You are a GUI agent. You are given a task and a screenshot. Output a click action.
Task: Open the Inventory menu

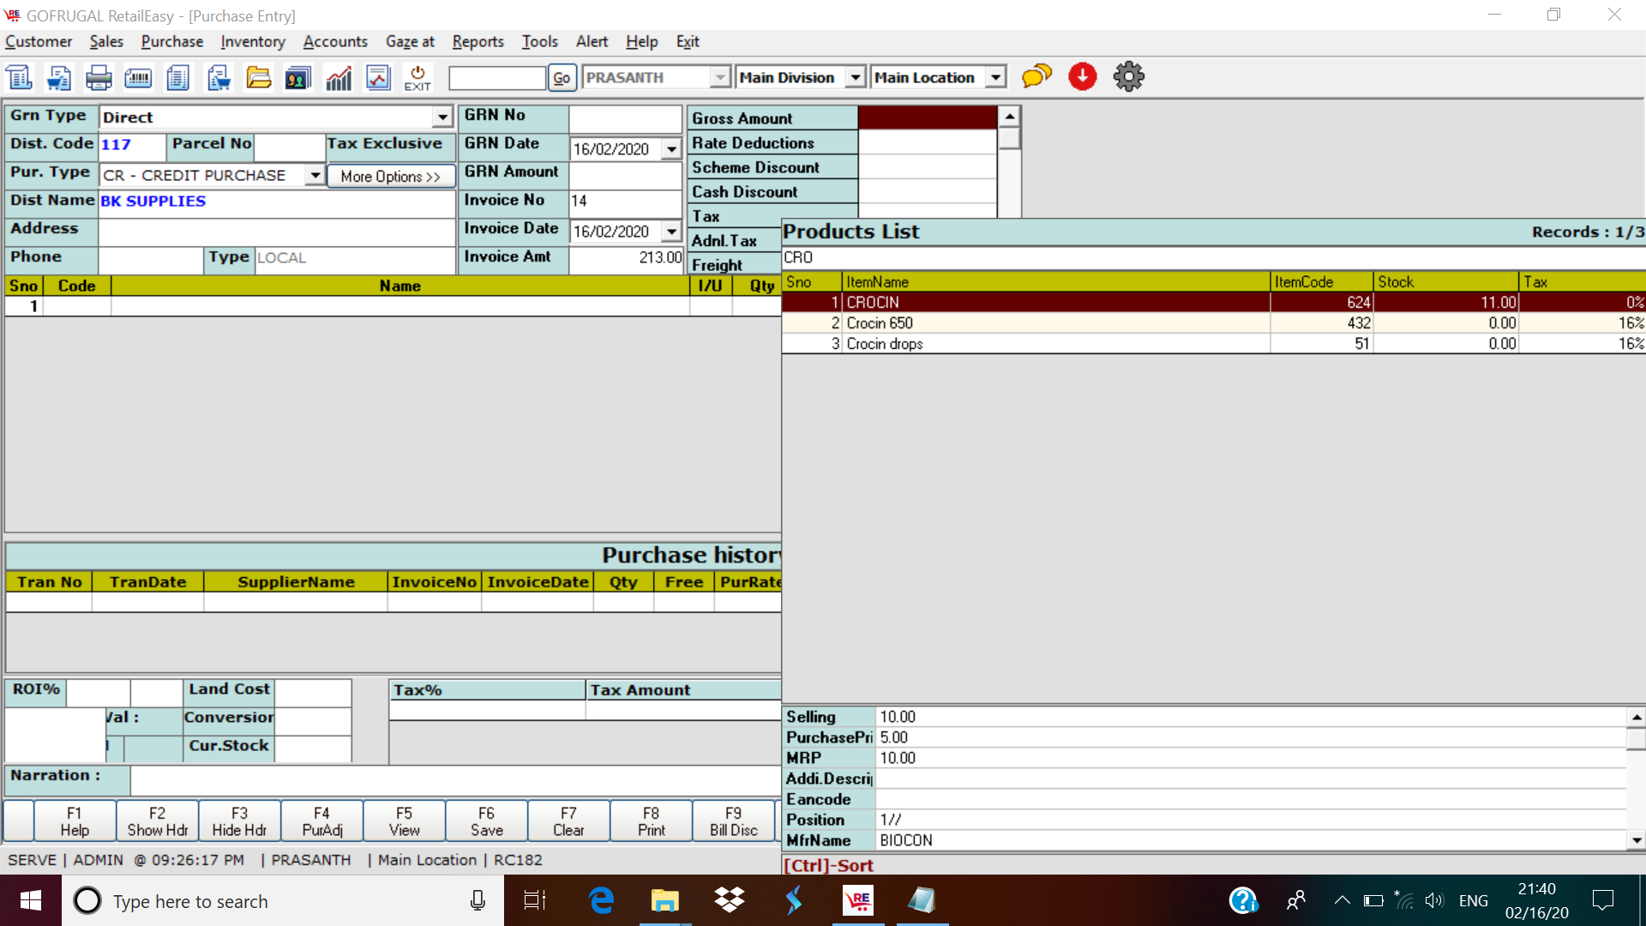click(252, 42)
